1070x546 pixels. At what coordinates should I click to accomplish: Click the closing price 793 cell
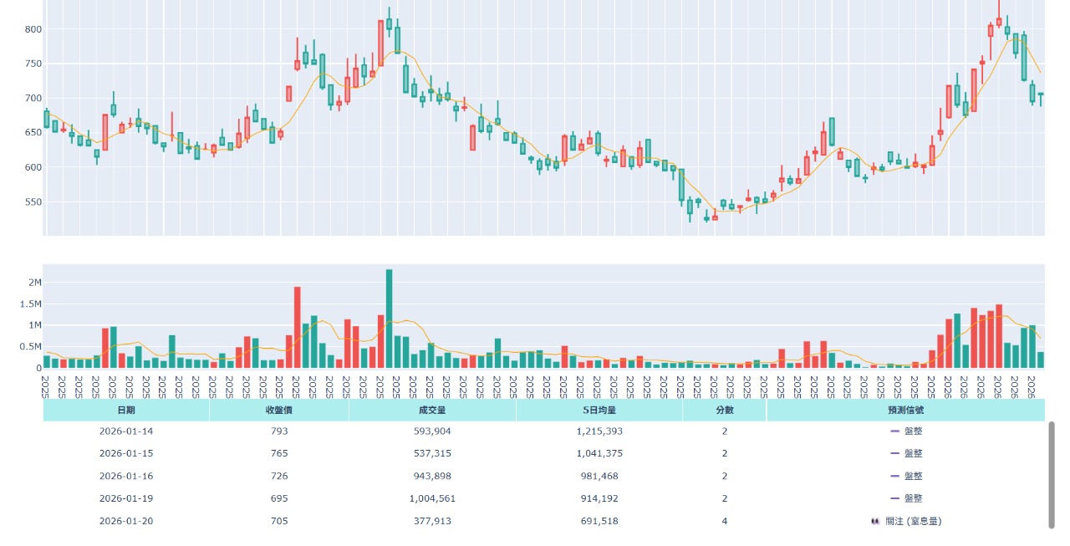point(278,431)
